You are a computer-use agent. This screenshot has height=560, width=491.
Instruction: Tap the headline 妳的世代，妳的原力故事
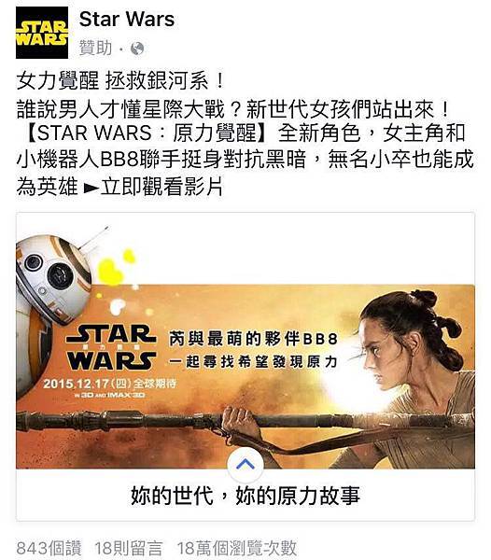coord(245,495)
